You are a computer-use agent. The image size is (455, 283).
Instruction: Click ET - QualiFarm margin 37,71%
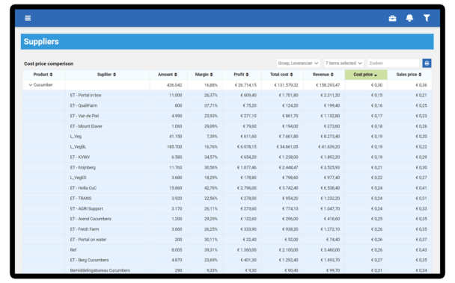pos(211,105)
